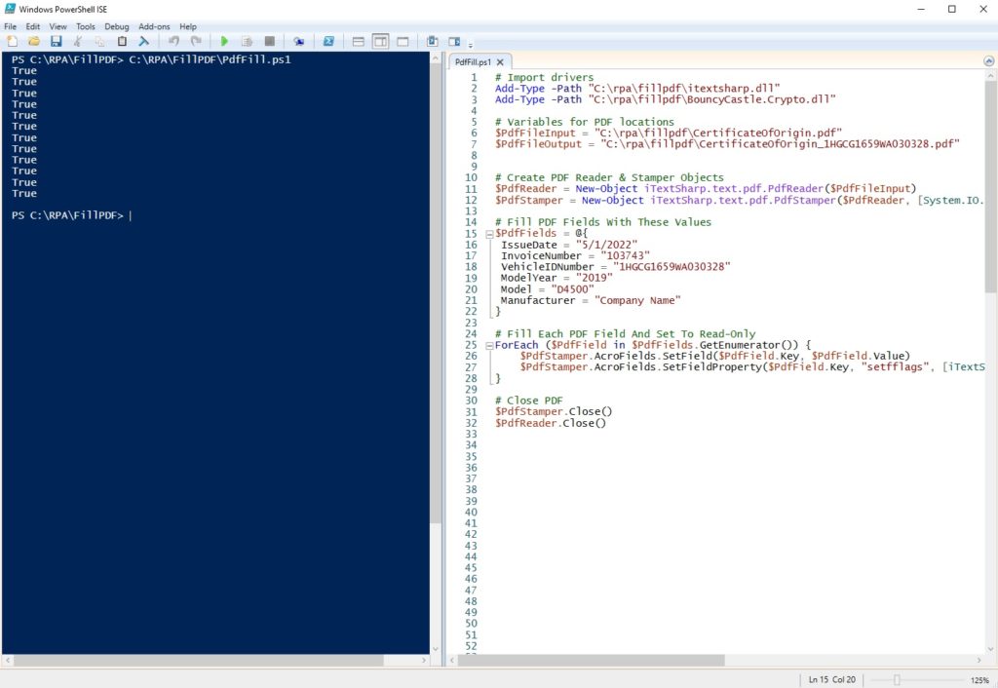Click the "# Fill Each PDF Field And Set To Read-Only" comment

(625, 333)
